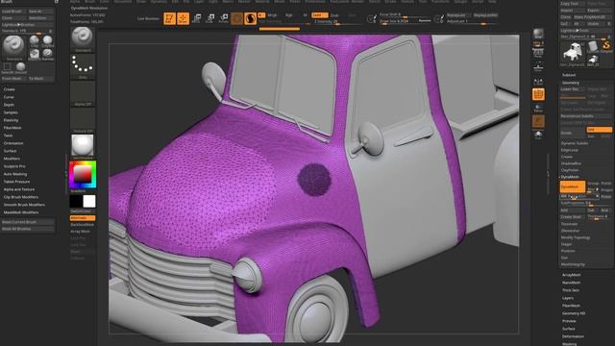This screenshot has height=346, width=615.
Task: Pick the hPolish brush icon beside MaskPen
Action: pos(48,54)
